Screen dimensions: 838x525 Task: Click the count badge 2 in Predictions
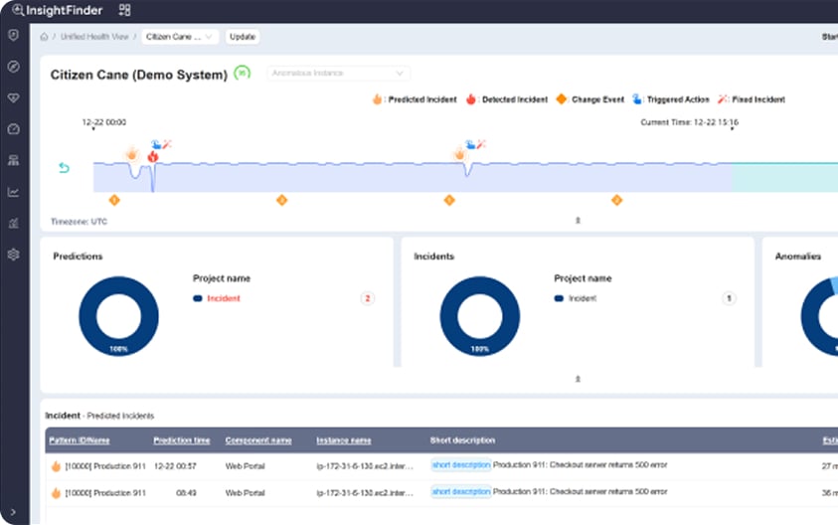(367, 298)
